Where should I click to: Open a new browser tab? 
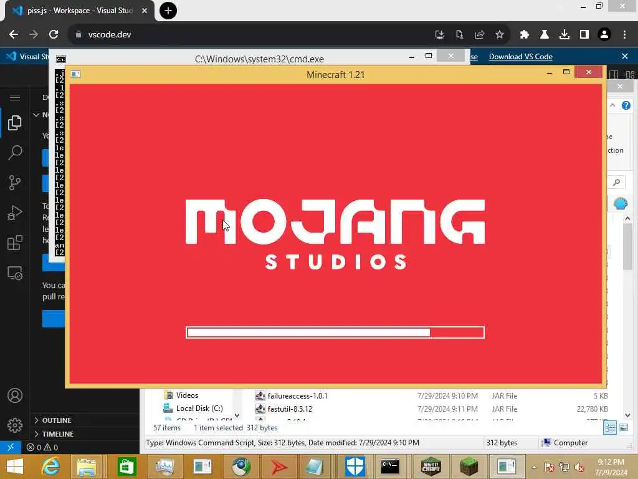click(168, 11)
